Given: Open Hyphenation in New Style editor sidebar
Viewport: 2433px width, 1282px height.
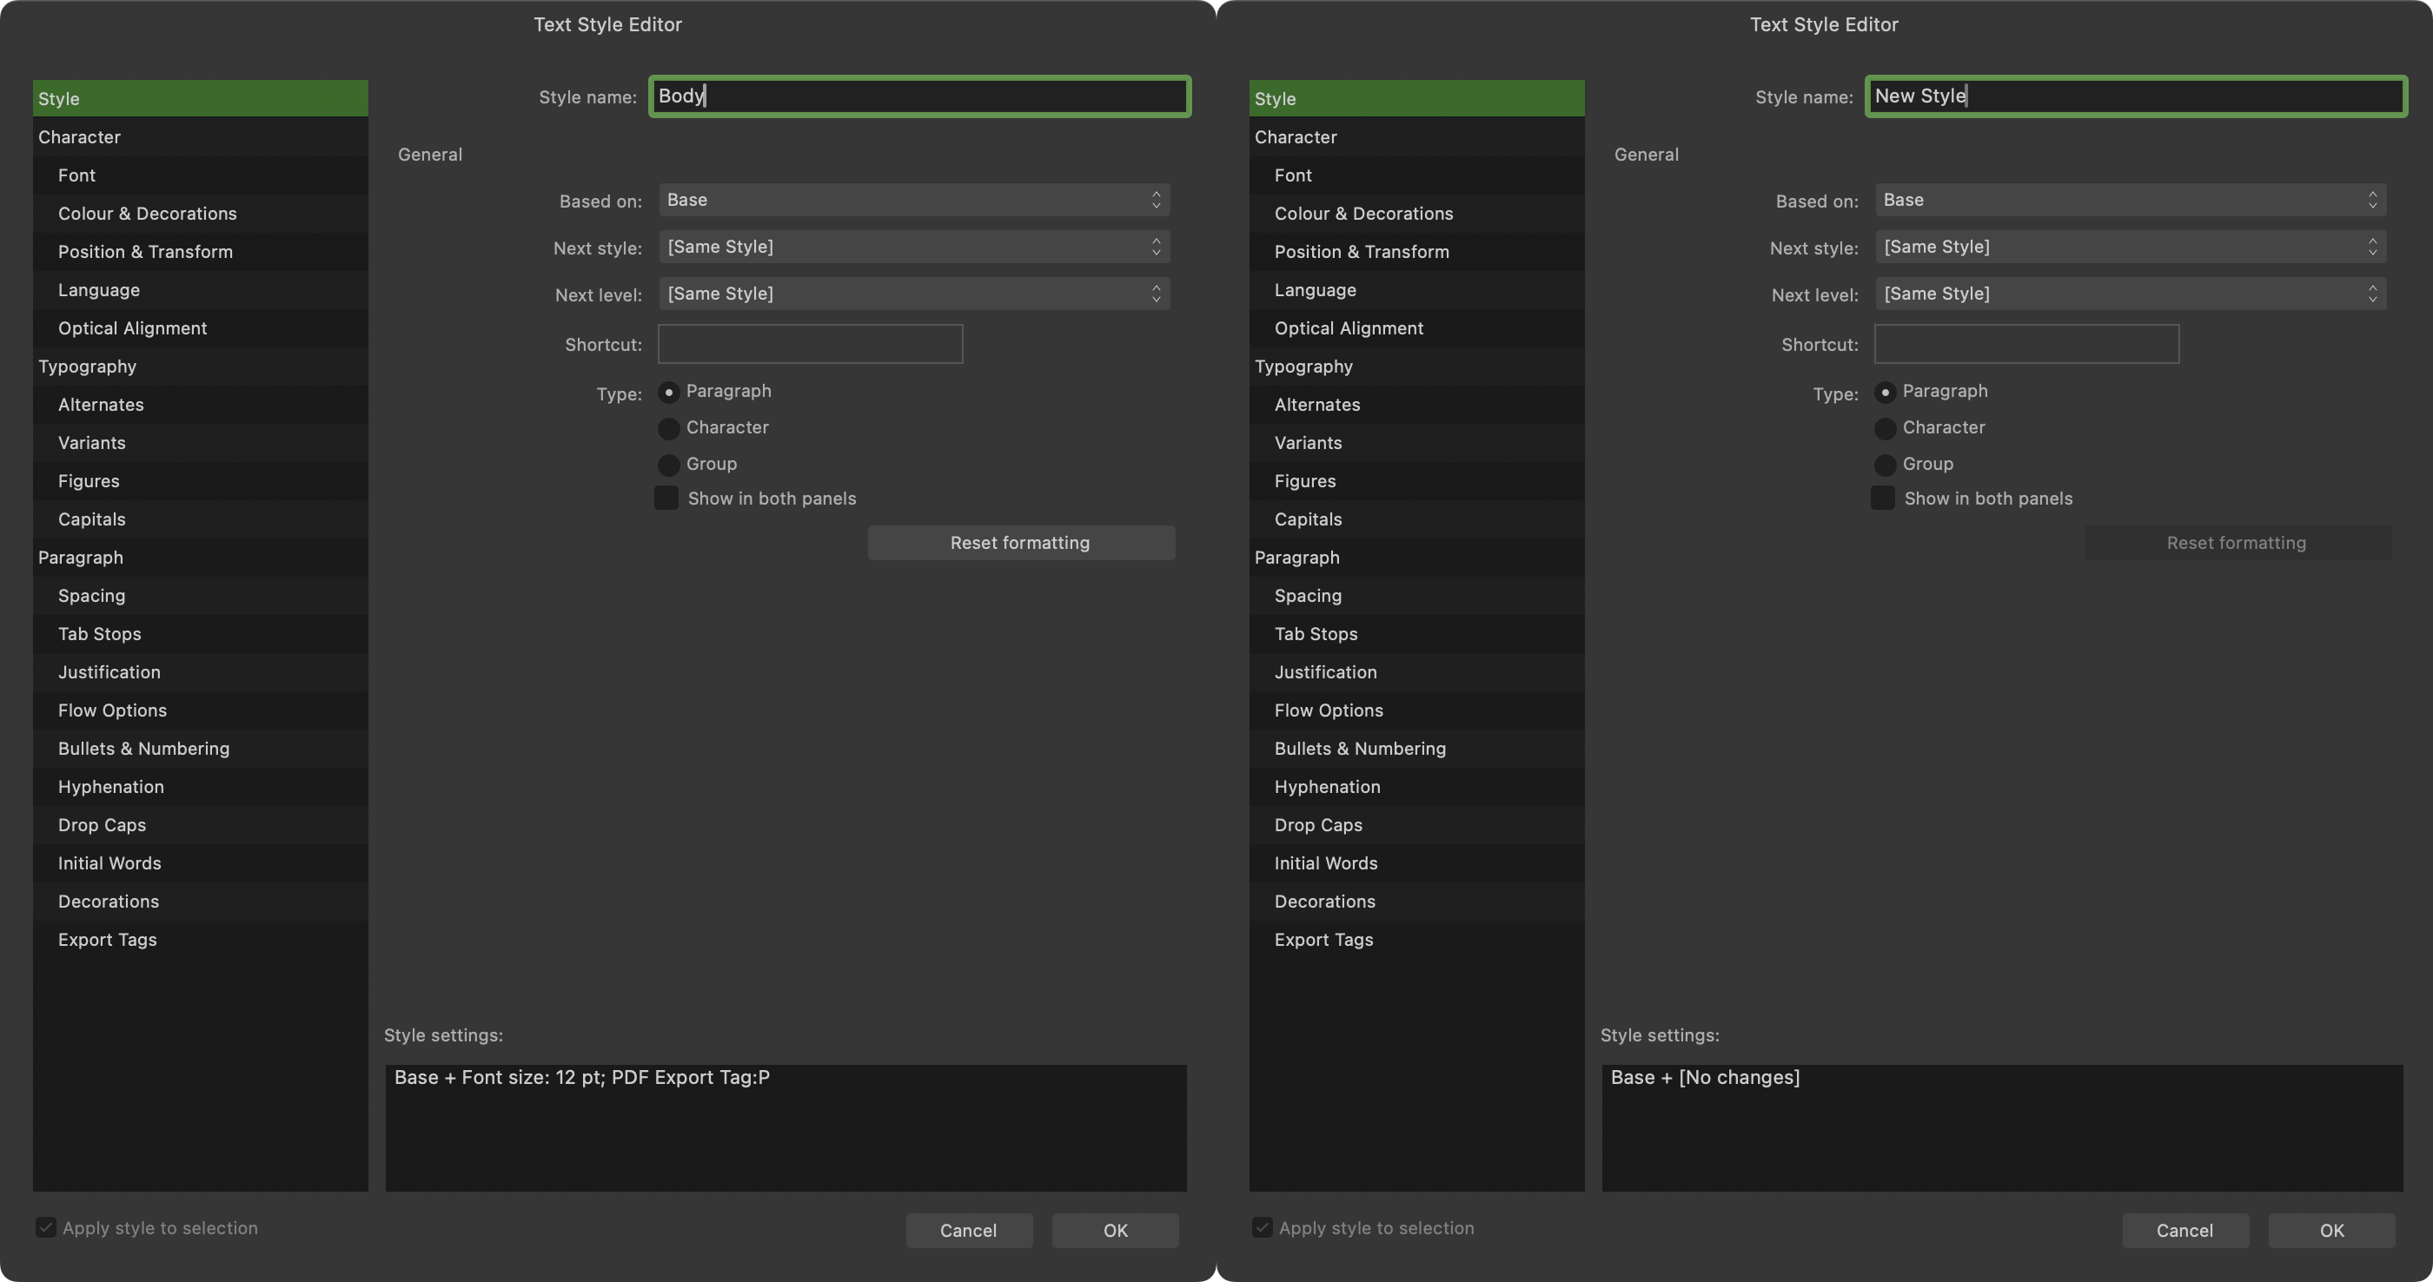Looking at the screenshot, I should (1416, 786).
